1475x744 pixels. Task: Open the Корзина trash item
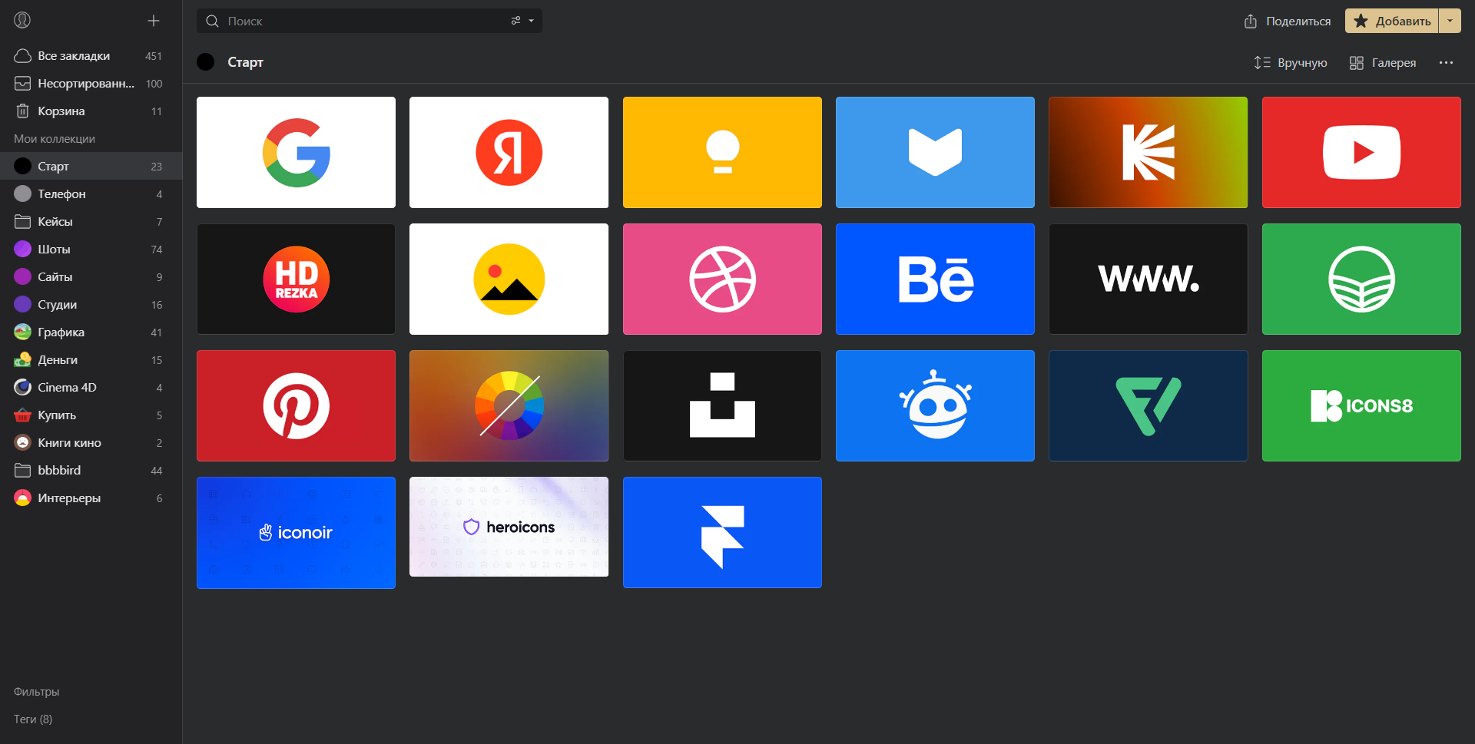tap(91, 111)
